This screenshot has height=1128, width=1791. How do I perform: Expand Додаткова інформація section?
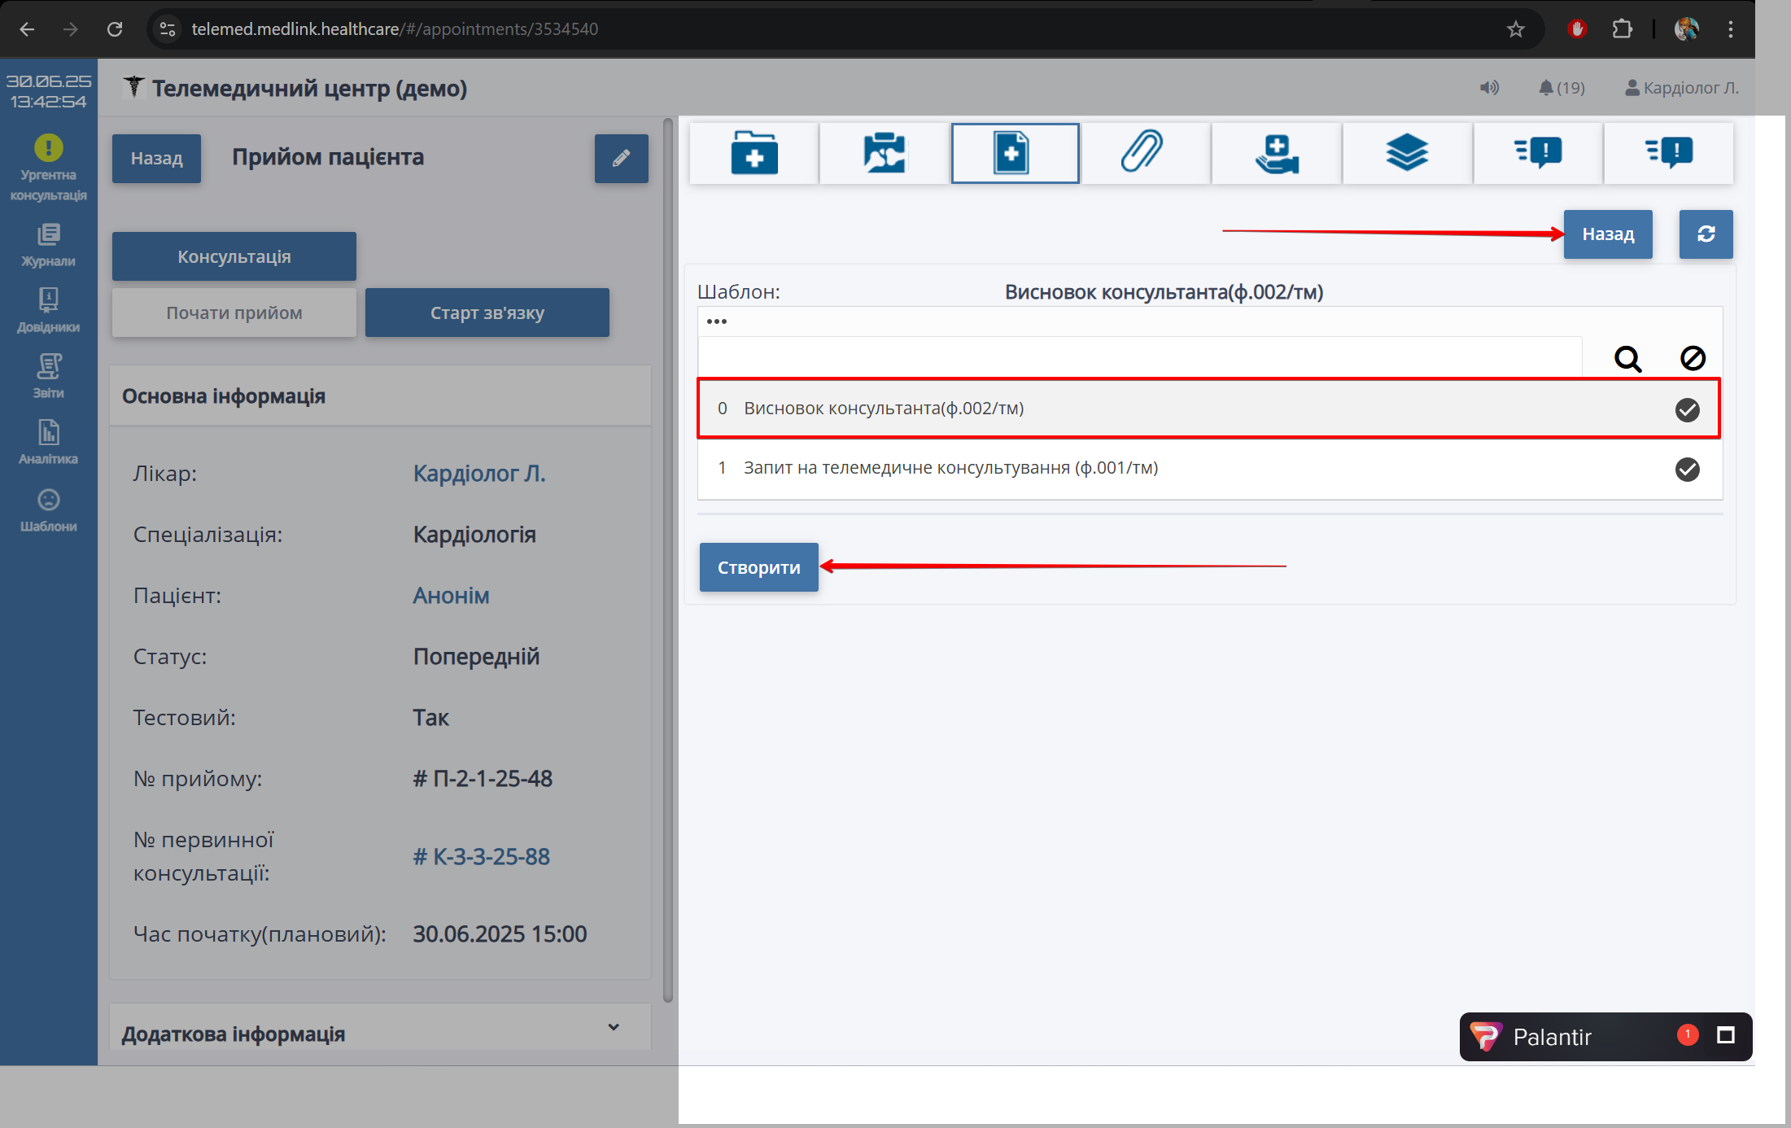[x=614, y=1027]
